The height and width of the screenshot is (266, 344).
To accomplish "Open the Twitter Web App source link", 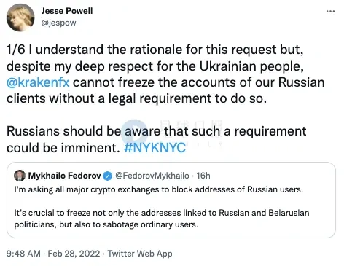I will click(x=140, y=254).
